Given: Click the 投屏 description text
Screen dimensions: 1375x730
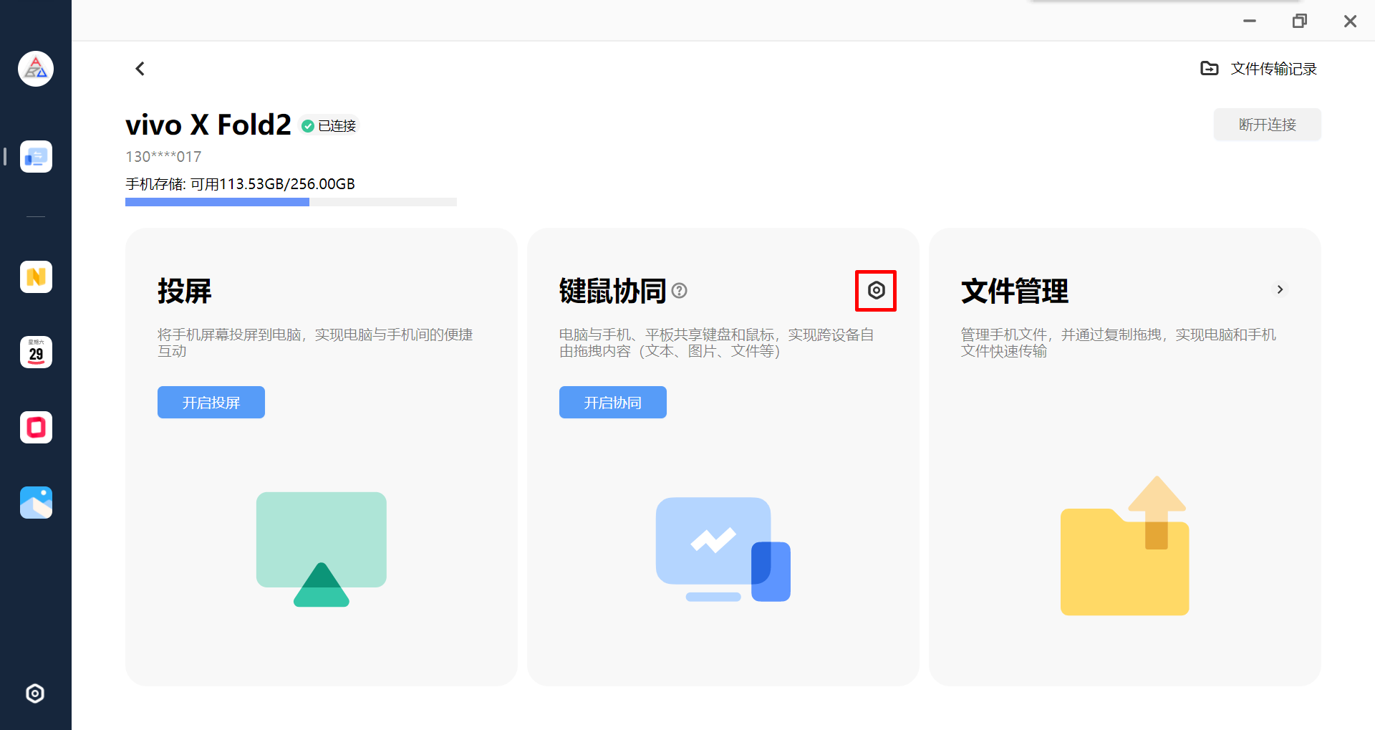Looking at the screenshot, I should pos(315,342).
